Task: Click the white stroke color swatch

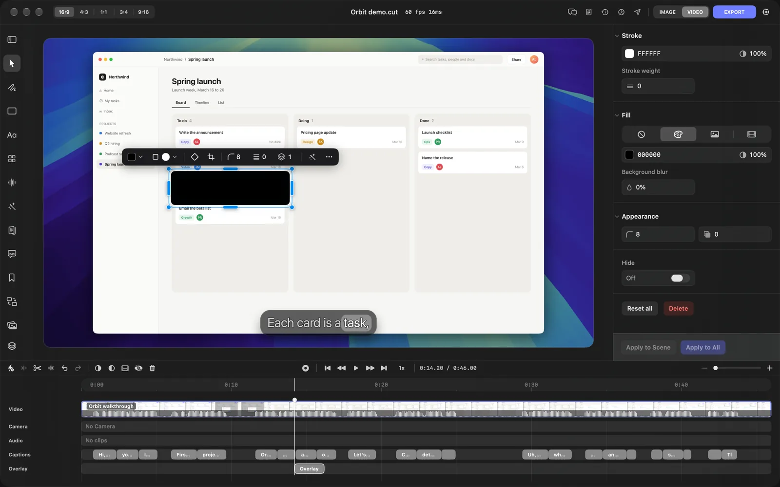Action: point(629,54)
